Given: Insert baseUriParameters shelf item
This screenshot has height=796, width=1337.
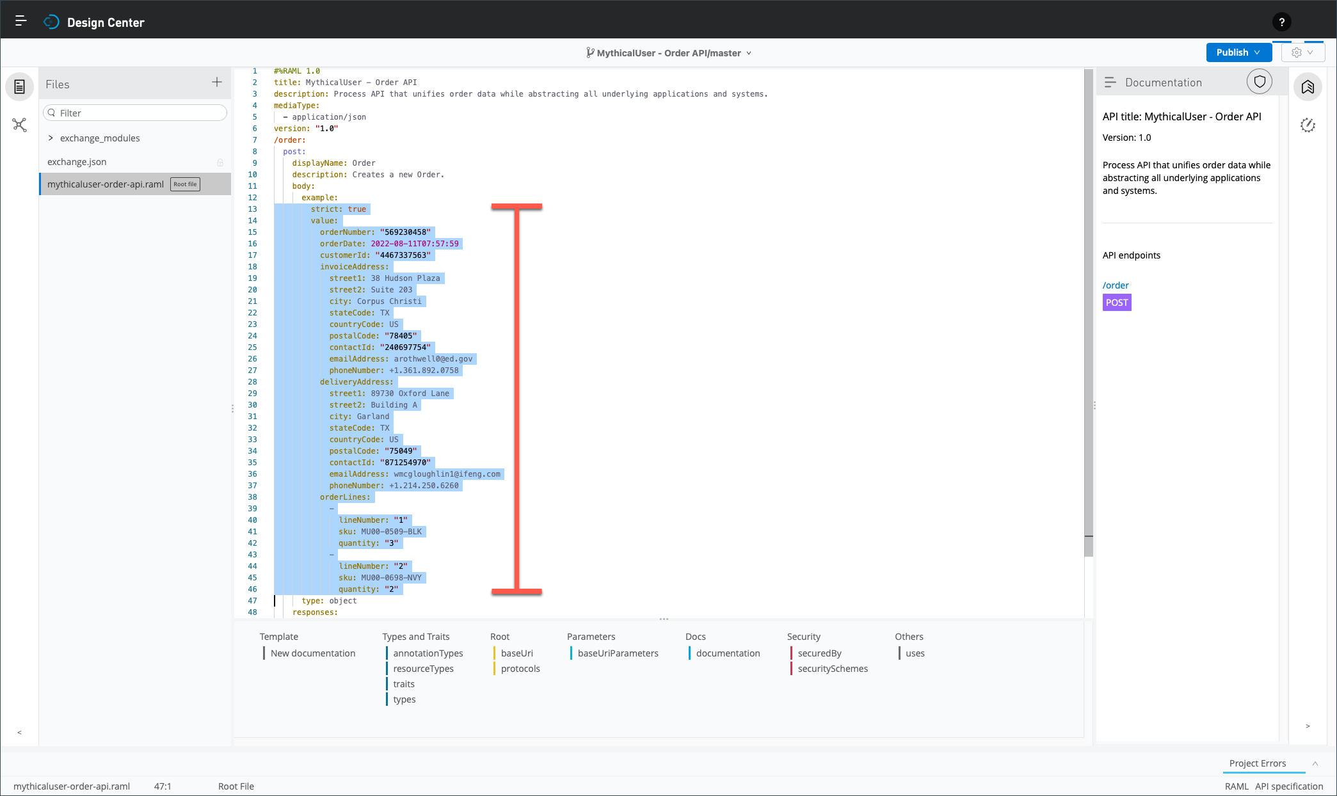Looking at the screenshot, I should tap(618, 653).
